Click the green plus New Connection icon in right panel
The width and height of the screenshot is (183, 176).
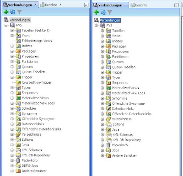click(96, 12)
